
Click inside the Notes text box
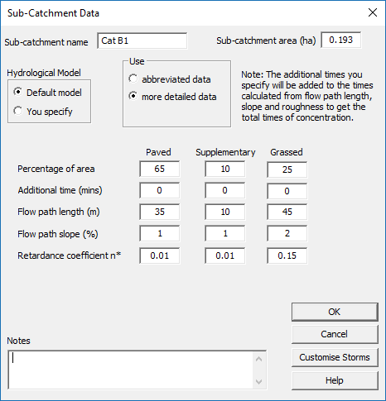[x=130, y=370]
